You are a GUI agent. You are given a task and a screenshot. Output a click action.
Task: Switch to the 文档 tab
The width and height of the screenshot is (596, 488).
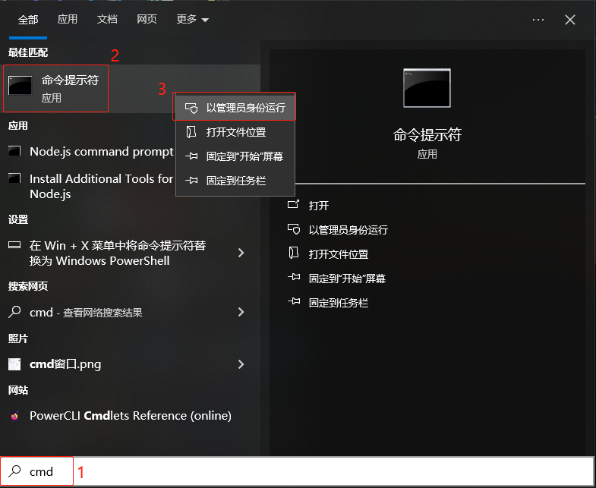107,20
